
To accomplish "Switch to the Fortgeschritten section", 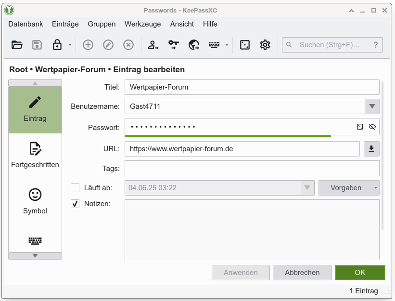I will [x=35, y=155].
